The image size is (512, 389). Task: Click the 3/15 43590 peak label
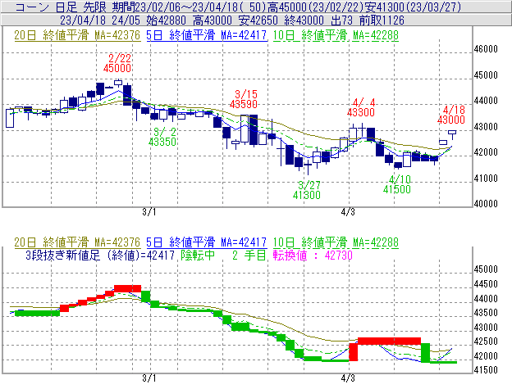point(244,99)
